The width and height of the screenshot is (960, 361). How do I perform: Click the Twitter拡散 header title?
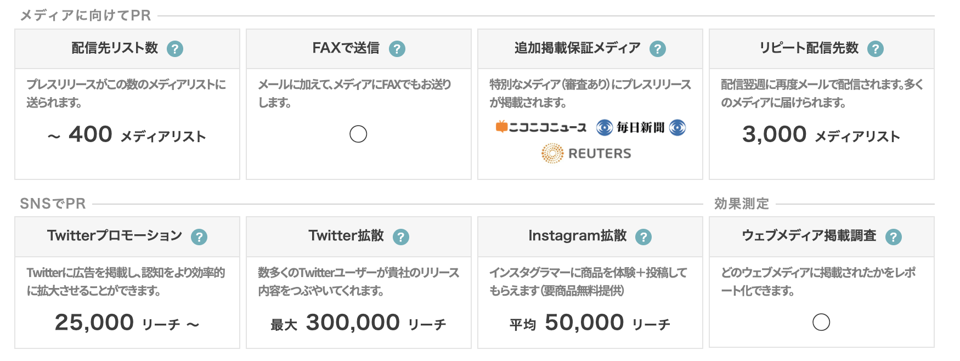346,236
